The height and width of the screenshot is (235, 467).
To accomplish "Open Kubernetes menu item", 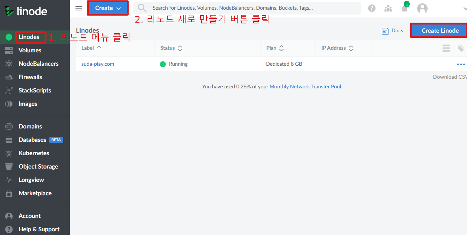I will tap(34, 153).
